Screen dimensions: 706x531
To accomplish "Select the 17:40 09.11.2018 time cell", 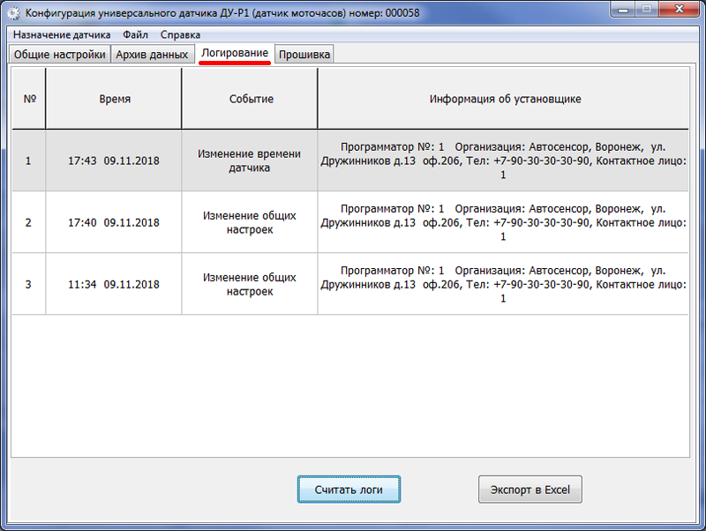I will pyautogui.click(x=114, y=222).
